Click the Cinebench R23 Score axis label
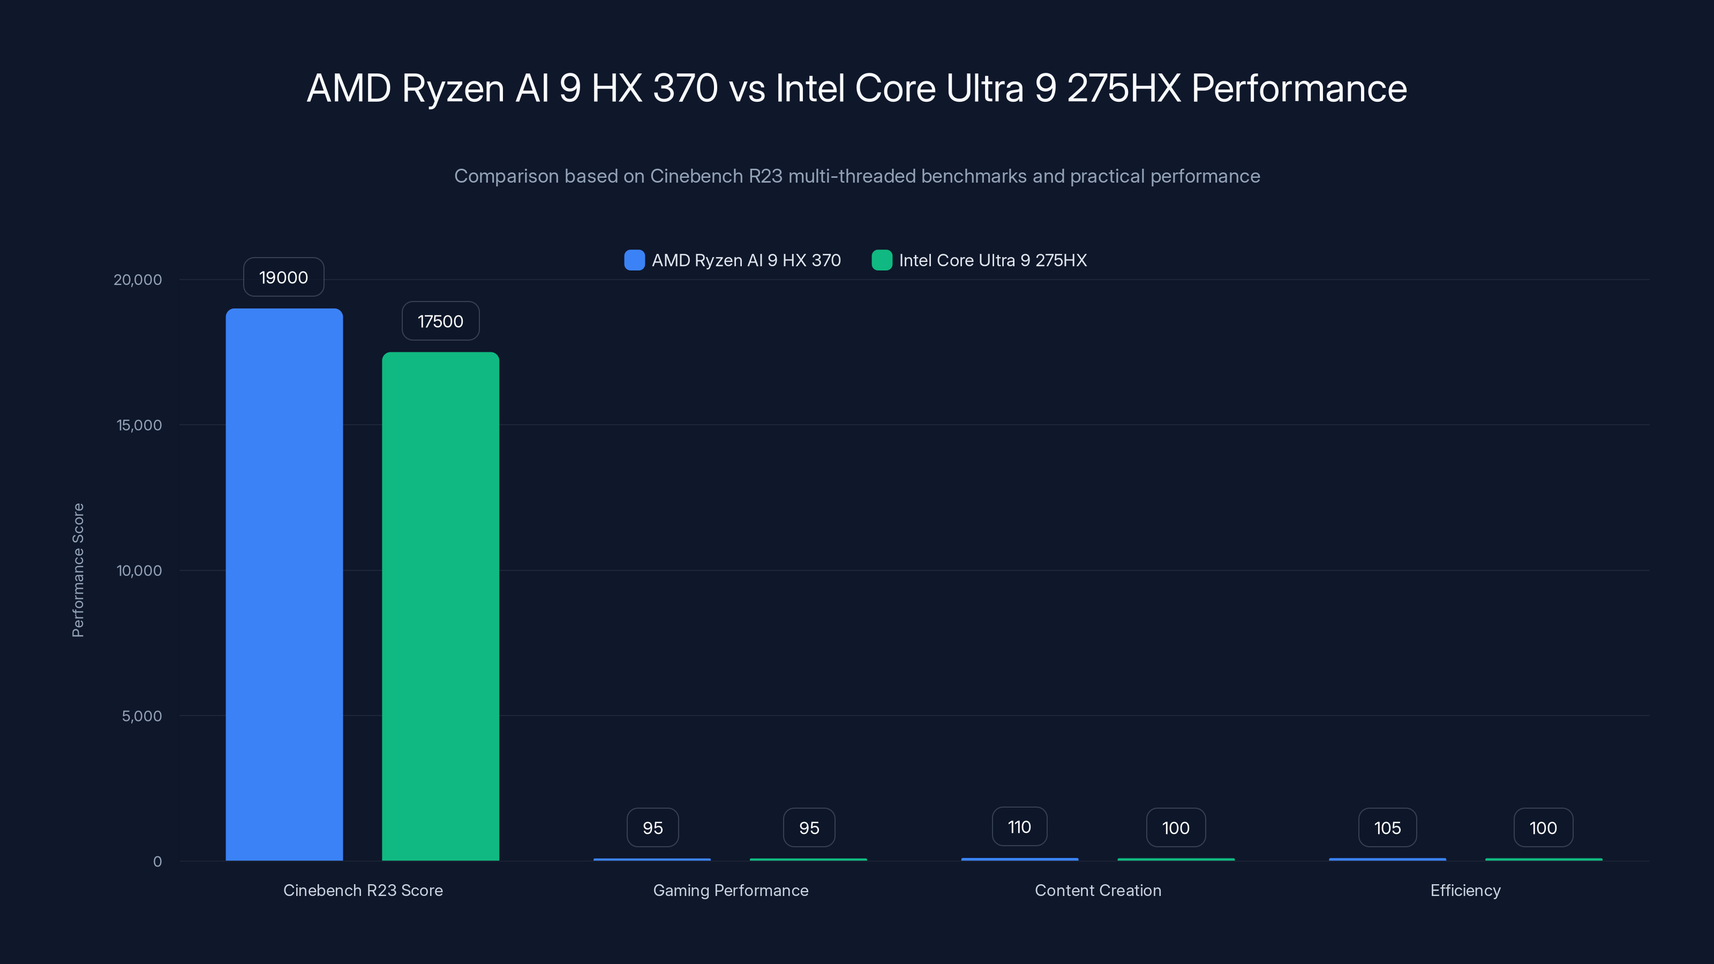 pos(363,890)
